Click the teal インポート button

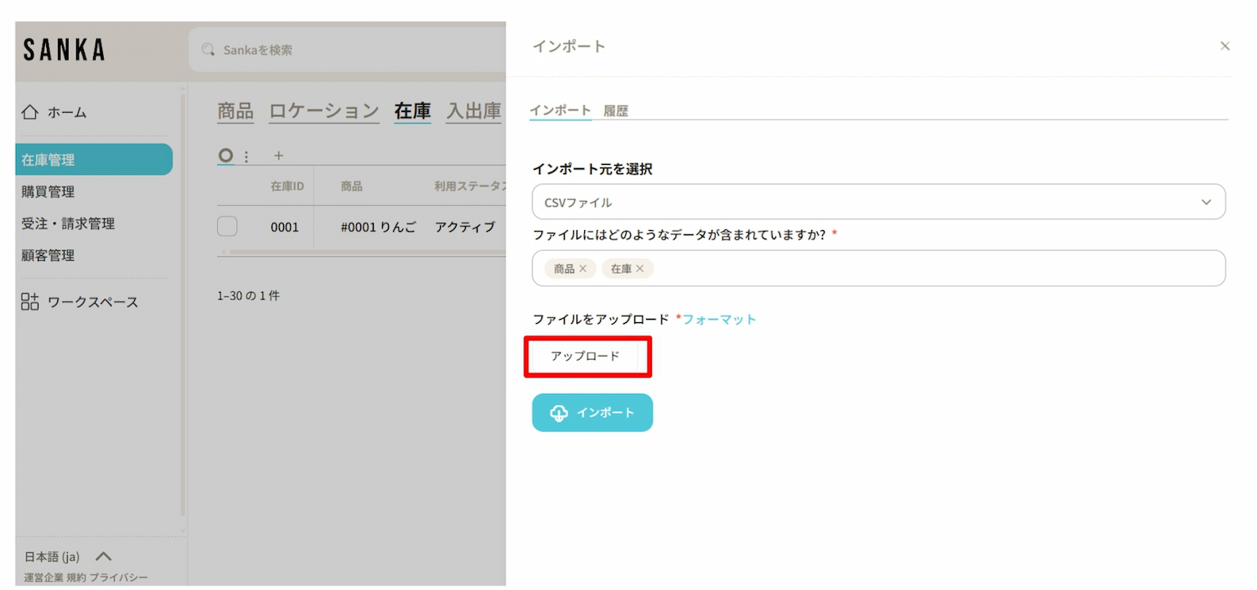pyautogui.click(x=592, y=413)
